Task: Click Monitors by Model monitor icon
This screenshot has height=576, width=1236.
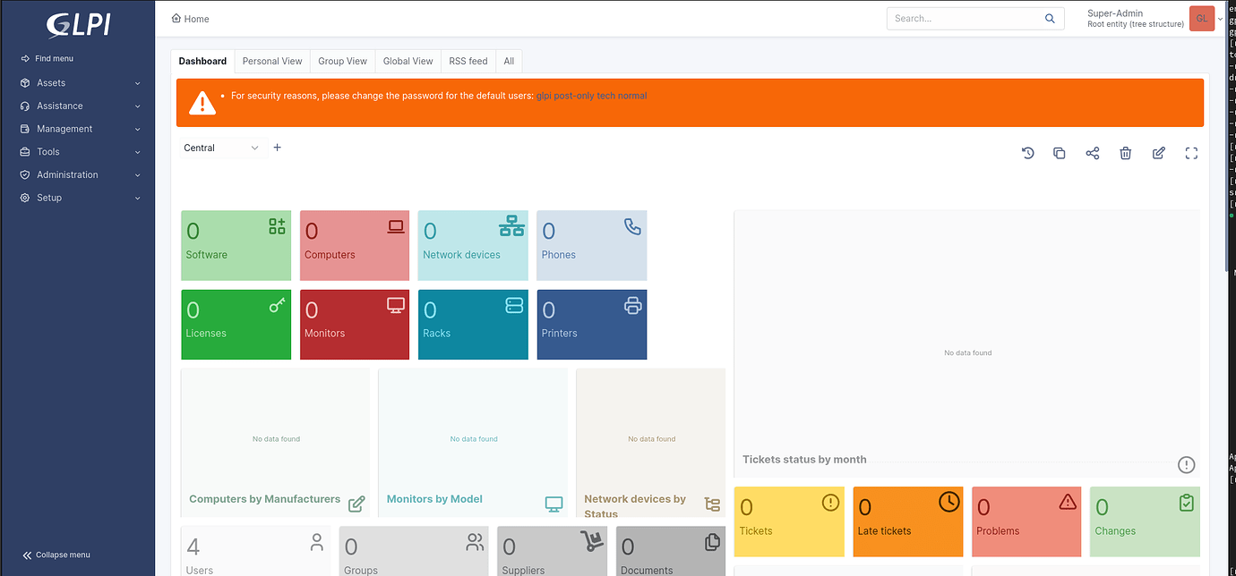Action: click(x=554, y=504)
